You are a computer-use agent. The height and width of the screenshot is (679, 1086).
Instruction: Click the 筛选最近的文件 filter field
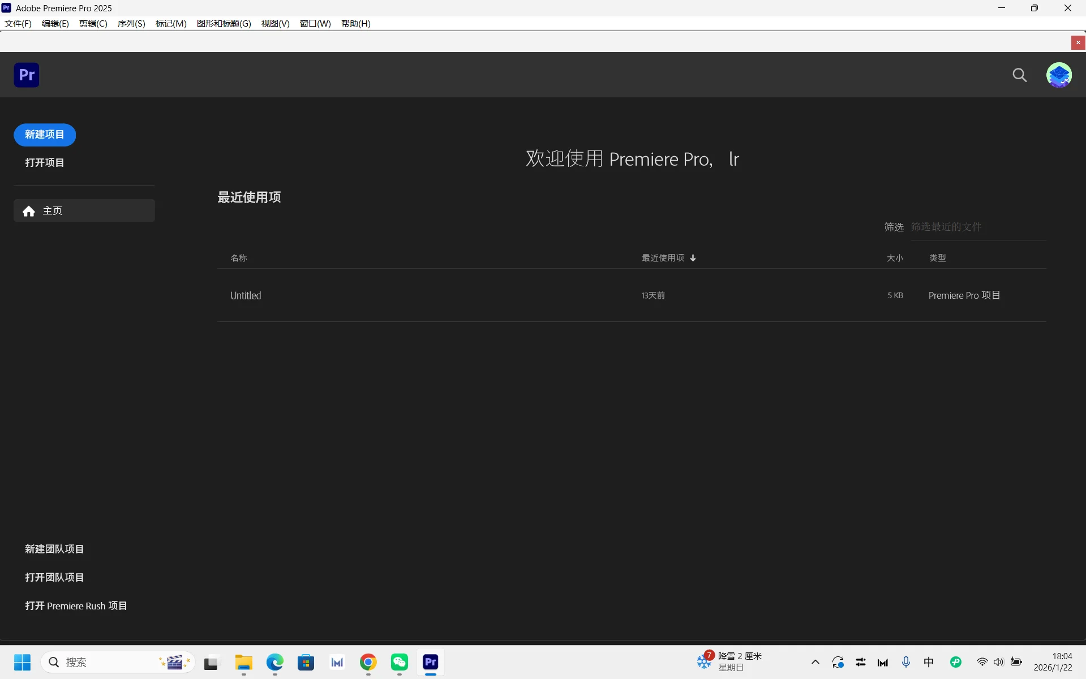click(x=977, y=227)
